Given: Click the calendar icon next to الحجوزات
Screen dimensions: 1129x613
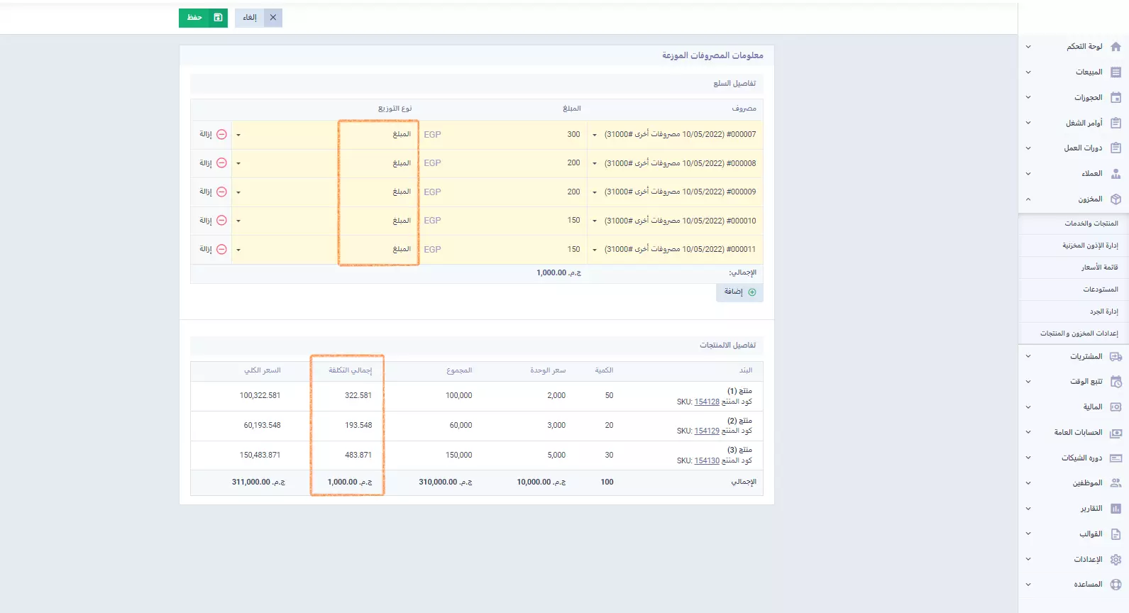Looking at the screenshot, I should coord(1116,98).
